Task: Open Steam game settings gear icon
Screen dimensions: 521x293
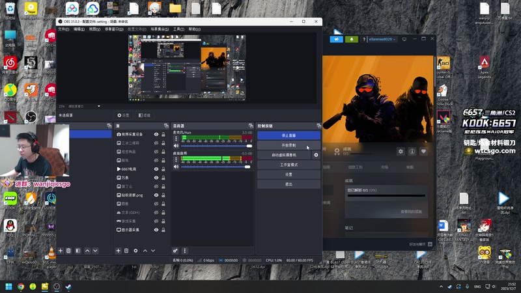Action: tap(401, 152)
